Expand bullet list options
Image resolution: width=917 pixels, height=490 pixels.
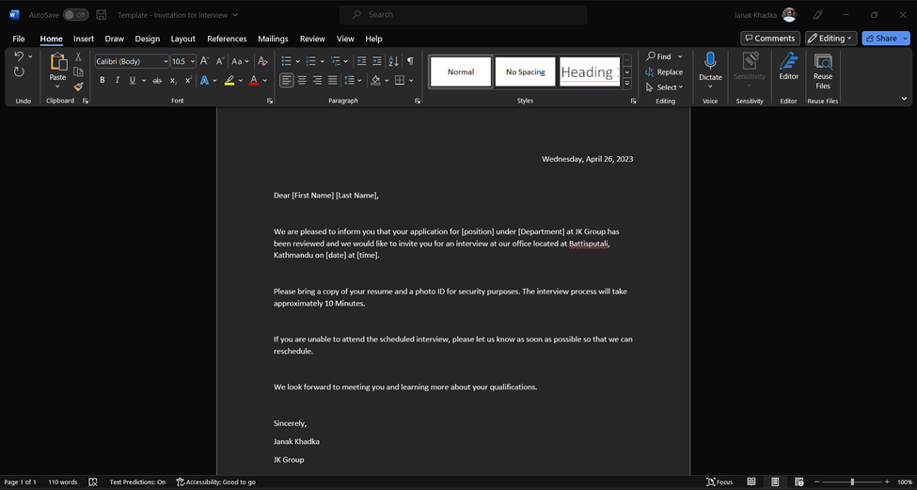pos(297,61)
